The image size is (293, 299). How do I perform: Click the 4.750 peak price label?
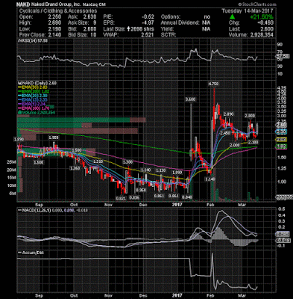[213, 84]
